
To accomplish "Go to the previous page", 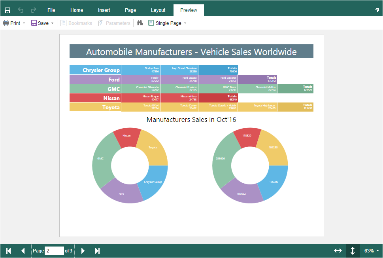I will click(x=23, y=250).
